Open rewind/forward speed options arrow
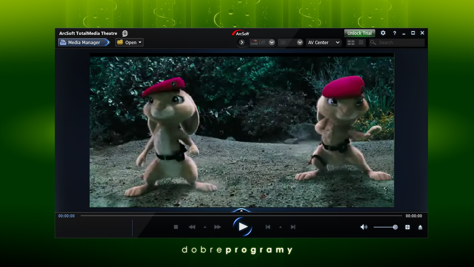 [x=205, y=227]
